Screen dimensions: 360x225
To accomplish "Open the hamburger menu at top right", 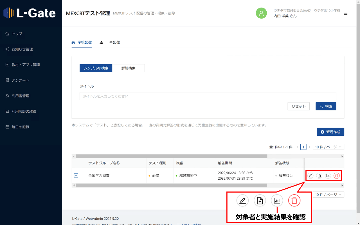I will pos(346,13).
